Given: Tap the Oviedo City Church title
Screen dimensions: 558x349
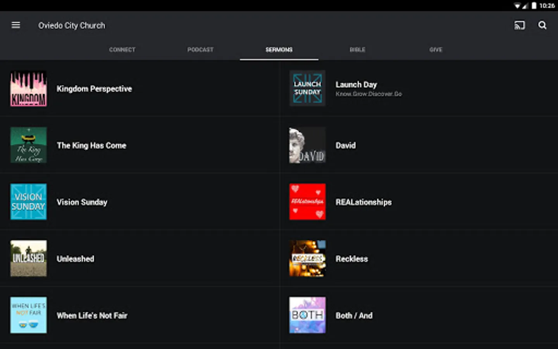Looking at the screenshot, I should pyautogui.click(x=72, y=26).
